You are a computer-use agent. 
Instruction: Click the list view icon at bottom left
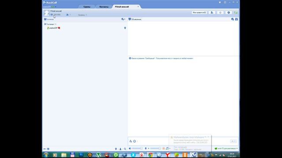[x=48, y=149]
